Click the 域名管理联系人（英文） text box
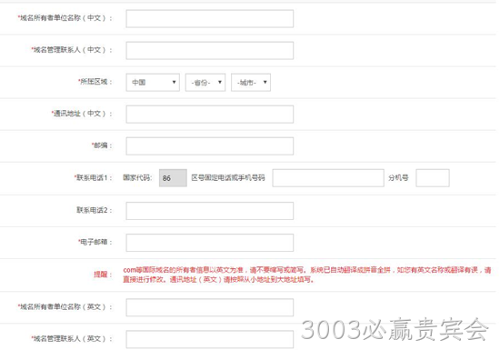This screenshot has height=350, width=500. click(x=209, y=339)
